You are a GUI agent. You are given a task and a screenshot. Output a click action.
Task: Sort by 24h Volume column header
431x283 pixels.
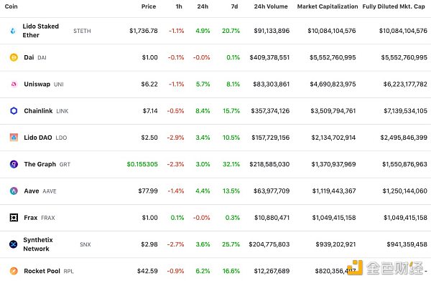pos(271,6)
